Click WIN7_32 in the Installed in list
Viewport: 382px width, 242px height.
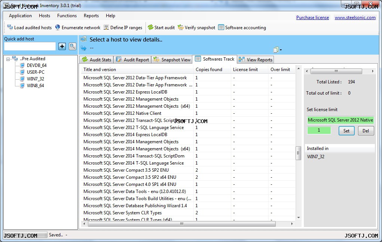tap(316, 157)
